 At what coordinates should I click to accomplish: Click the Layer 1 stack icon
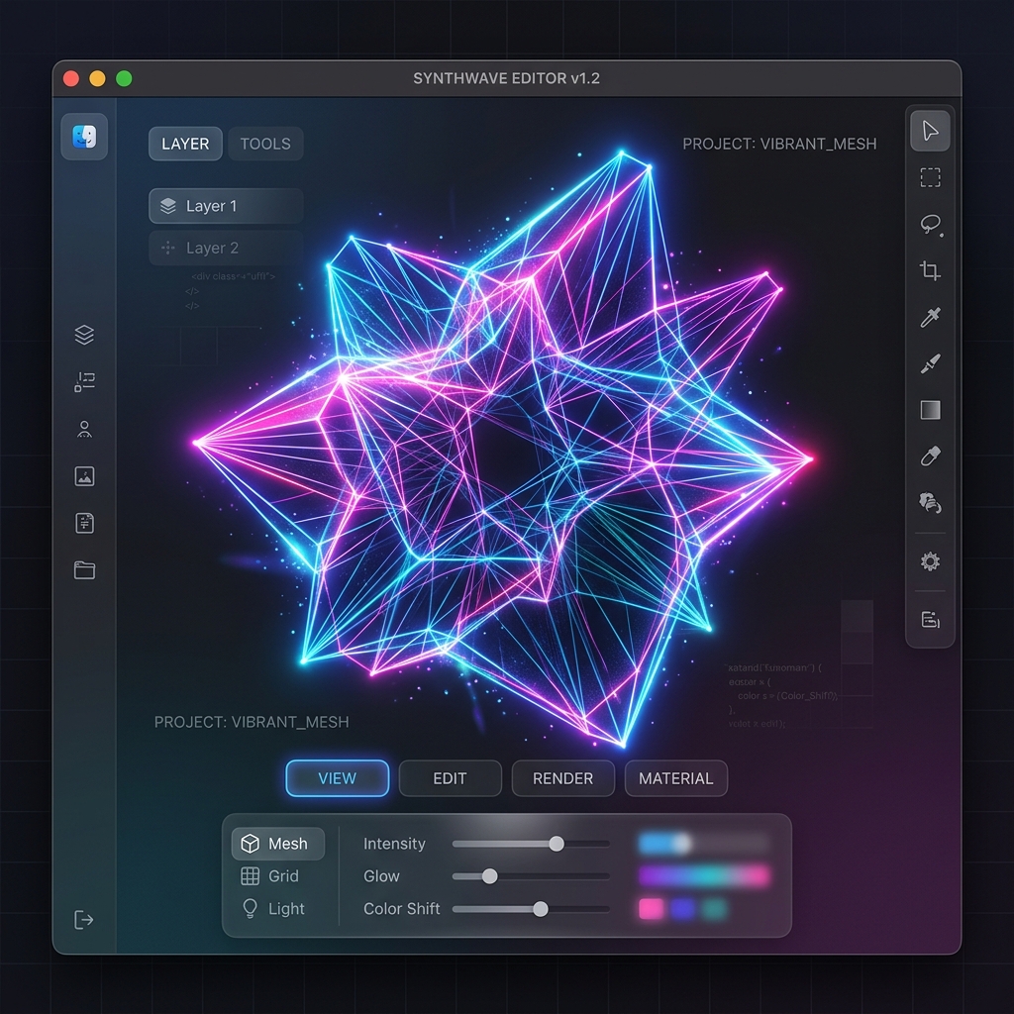click(168, 206)
